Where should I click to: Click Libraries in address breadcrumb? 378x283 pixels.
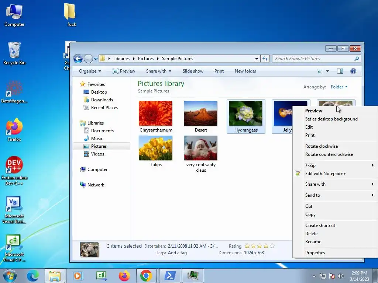click(121, 59)
